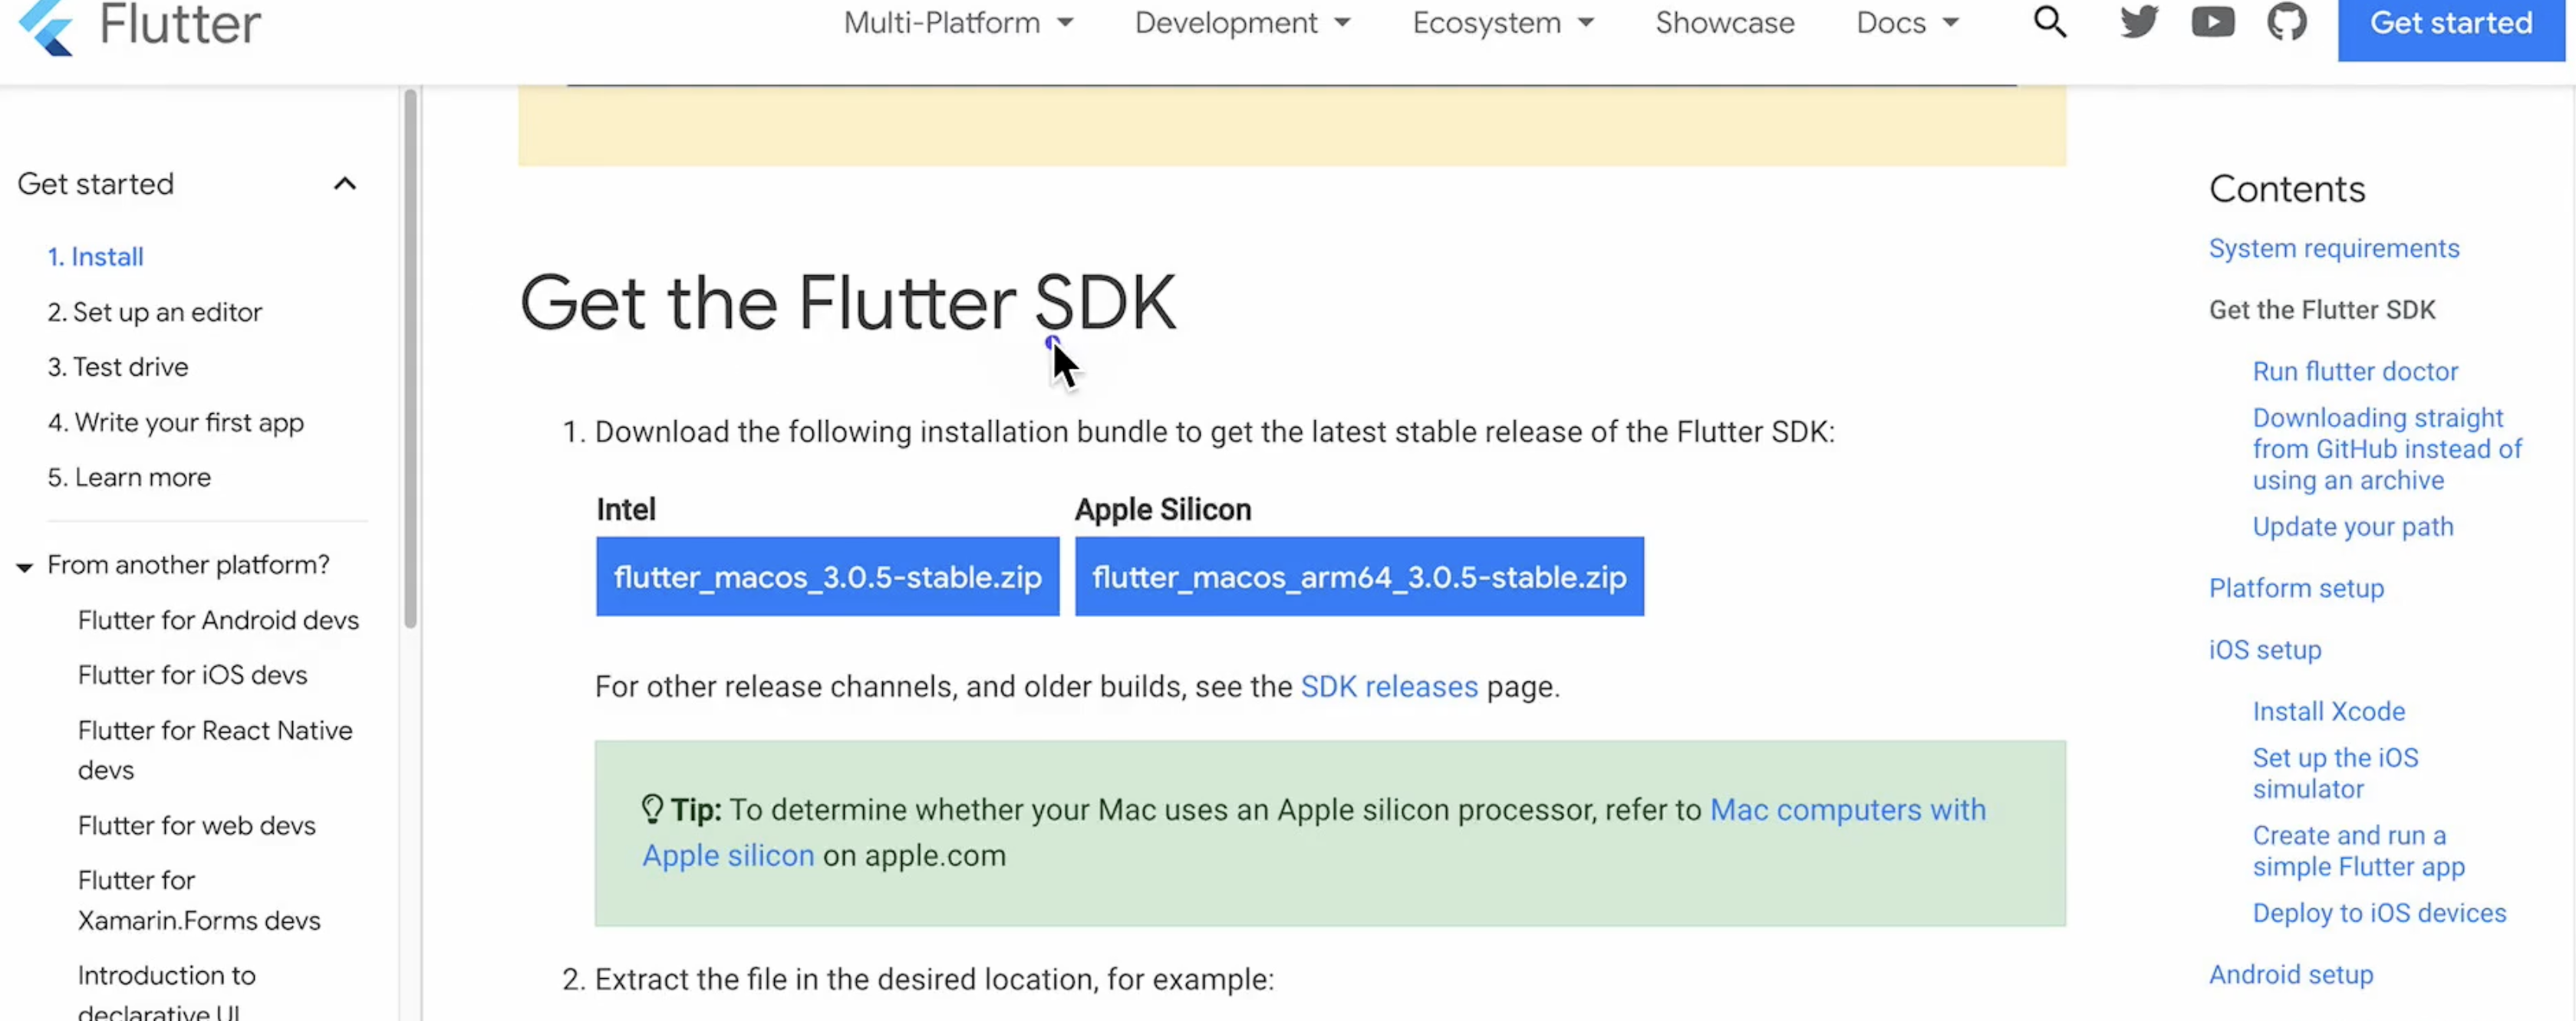
Task: Download flutter_macos_arm64_3.0.5-stable.zip for Apple Silicon
Action: (1359, 576)
